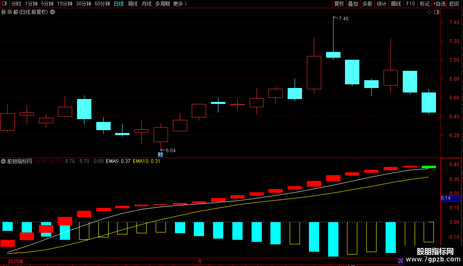Click the 2025年 date label on time axis

pyautogui.click(x=15, y=261)
